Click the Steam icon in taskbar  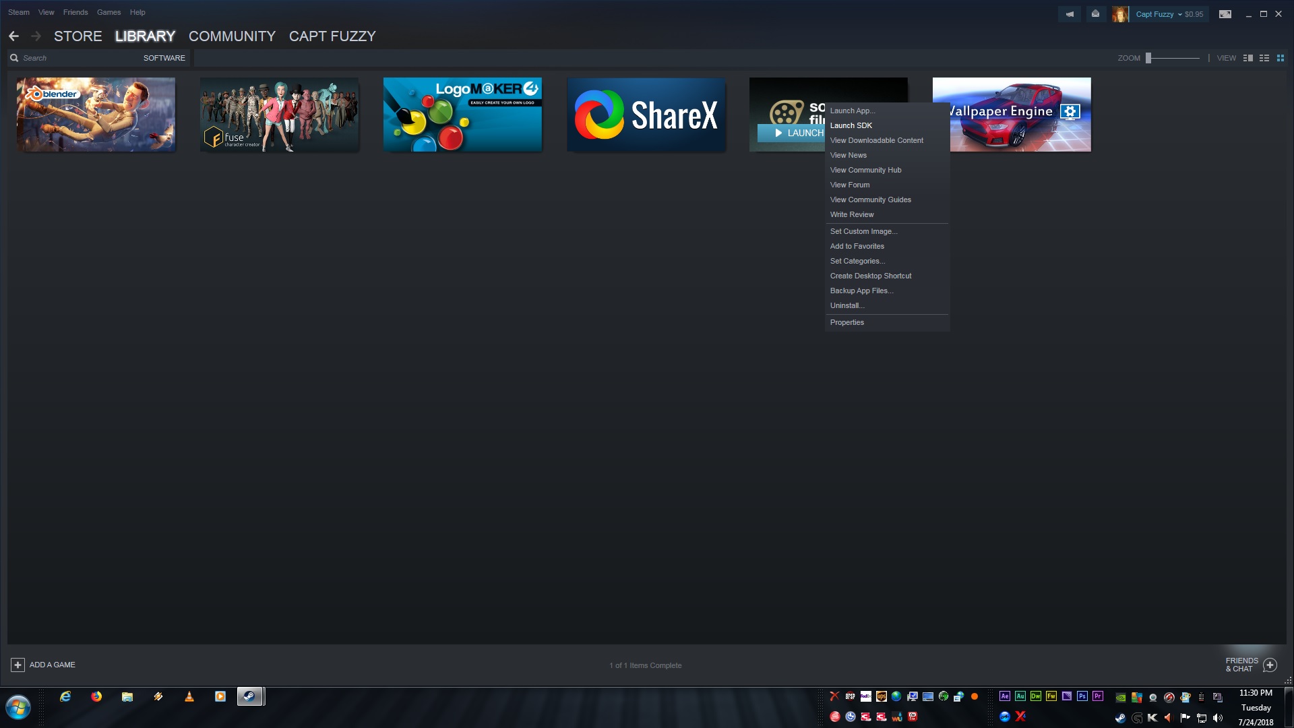249,696
